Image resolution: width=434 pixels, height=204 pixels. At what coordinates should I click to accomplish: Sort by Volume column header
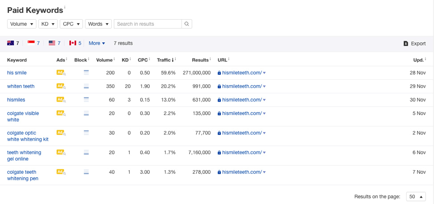coord(104,60)
